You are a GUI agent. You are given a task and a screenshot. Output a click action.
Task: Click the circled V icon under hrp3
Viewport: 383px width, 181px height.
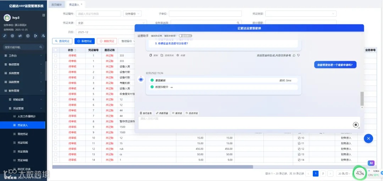point(28,36)
